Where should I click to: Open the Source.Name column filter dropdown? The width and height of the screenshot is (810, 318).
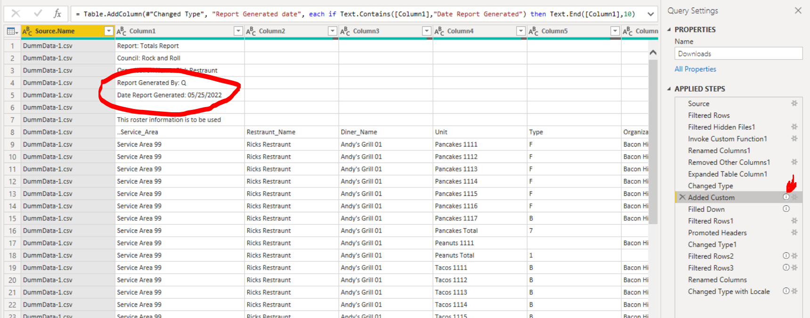109,31
